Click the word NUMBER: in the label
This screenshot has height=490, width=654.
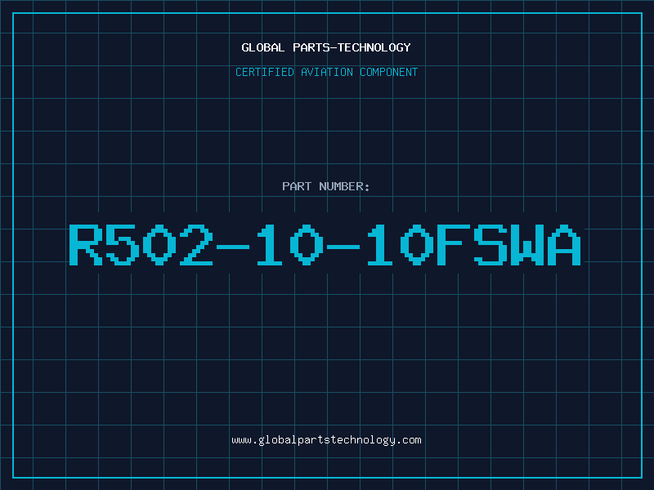(344, 186)
